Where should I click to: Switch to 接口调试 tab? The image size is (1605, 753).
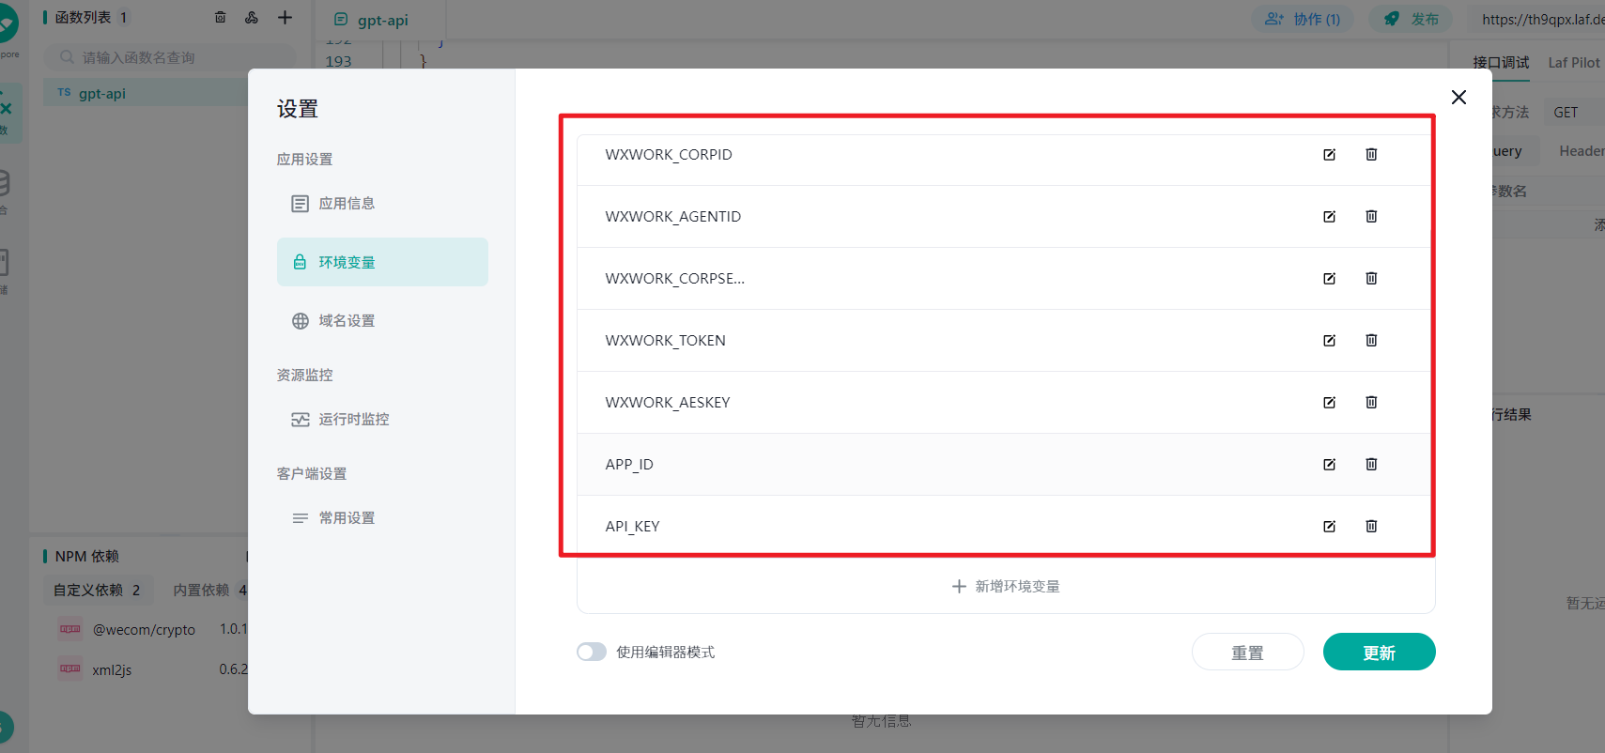(x=1501, y=63)
